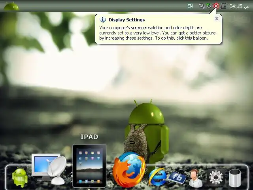
Task: Click the balloon text to adjust display settings
Action: tap(157, 33)
